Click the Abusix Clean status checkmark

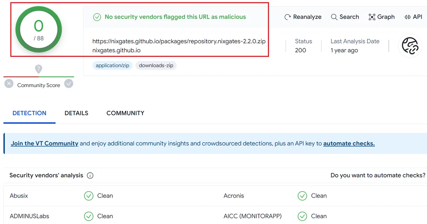click(x=89, y=196)
